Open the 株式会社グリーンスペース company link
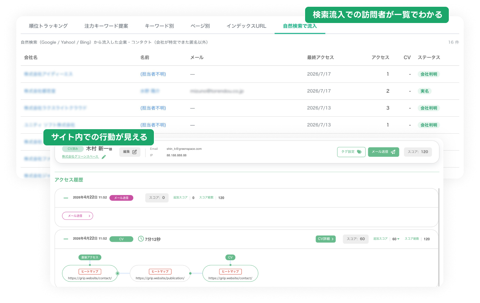Screen dimensions: 480x303 (x=80, y=157)
